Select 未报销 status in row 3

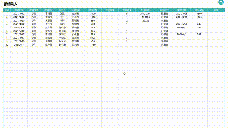(x=165, y=21)
